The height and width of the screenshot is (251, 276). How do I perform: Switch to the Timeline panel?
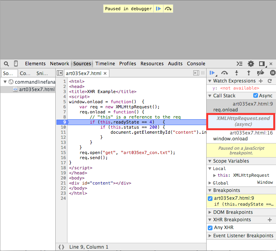tap(105, 64)
